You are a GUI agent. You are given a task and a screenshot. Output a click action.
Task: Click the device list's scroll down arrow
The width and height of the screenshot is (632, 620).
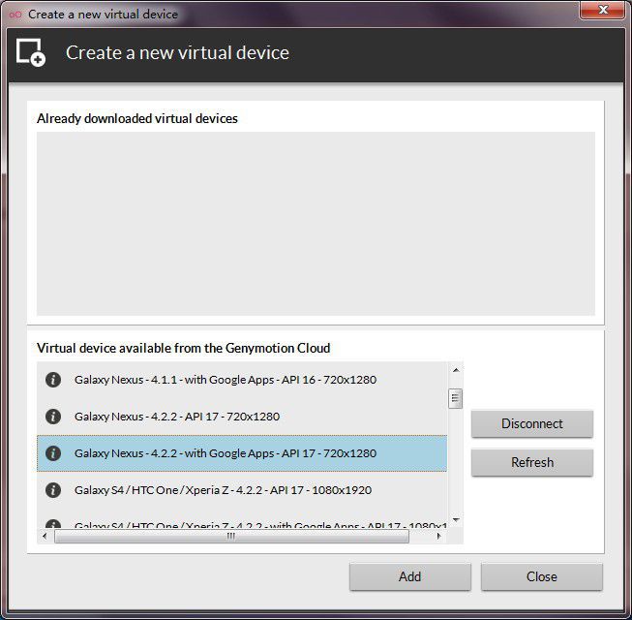[455, 520]
